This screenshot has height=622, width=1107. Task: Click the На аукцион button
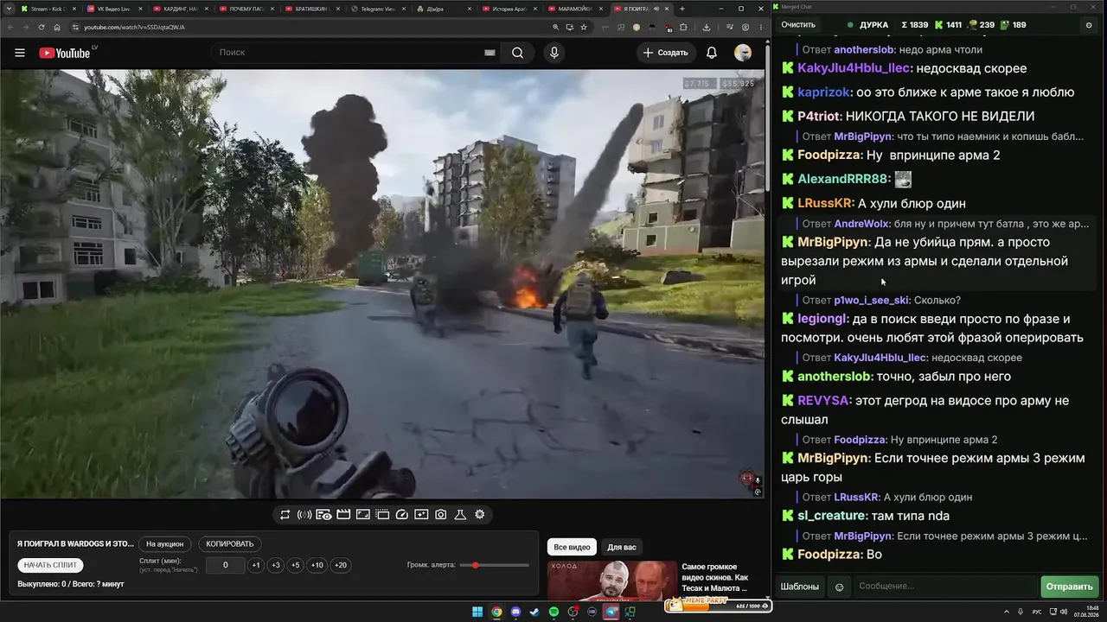[164, 544]
